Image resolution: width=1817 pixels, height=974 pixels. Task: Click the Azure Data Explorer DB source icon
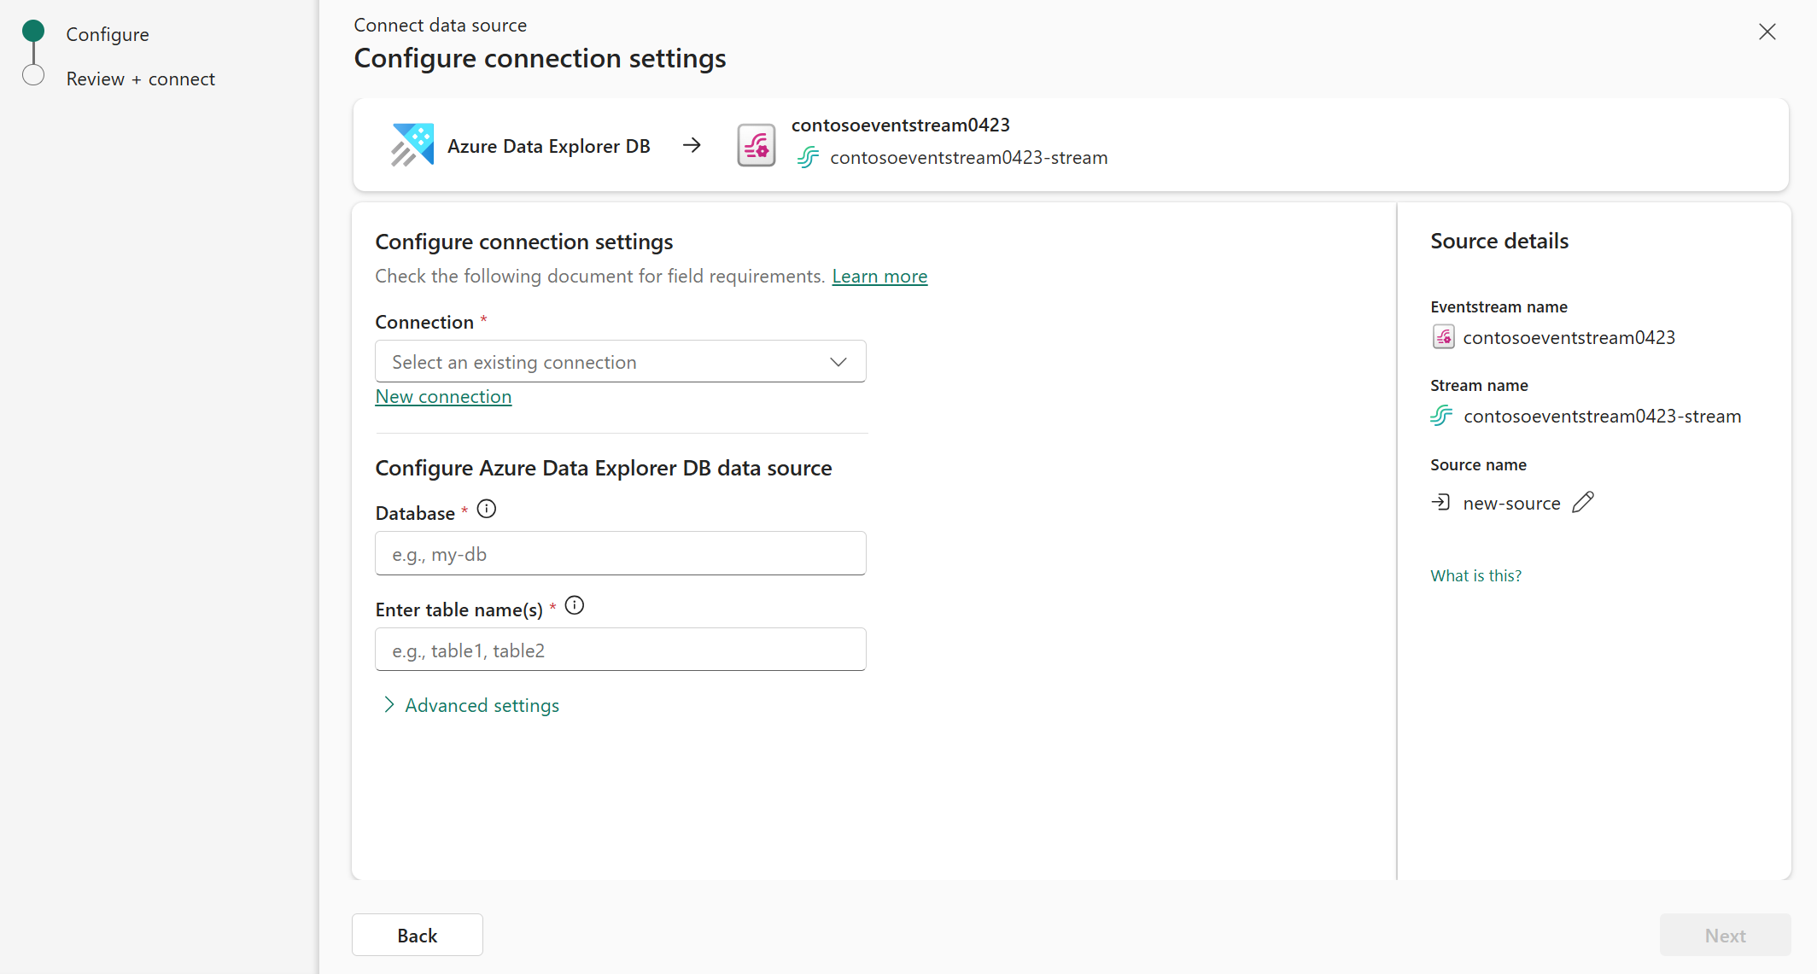click(412, 144)
